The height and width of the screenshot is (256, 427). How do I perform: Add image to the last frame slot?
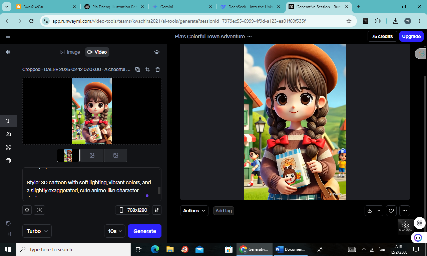(115, 155)
